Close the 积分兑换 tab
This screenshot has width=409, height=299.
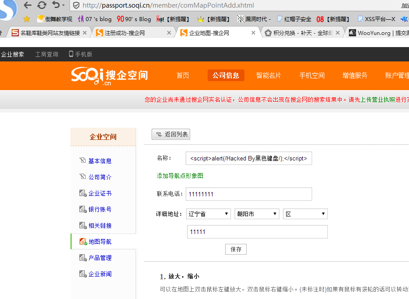(338, 33)
